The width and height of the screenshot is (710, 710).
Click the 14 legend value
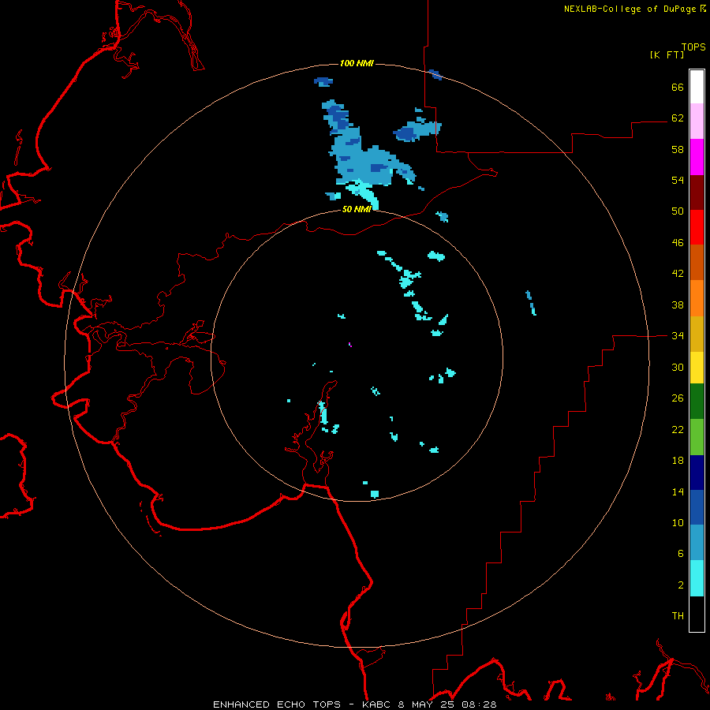coord(678,491)
